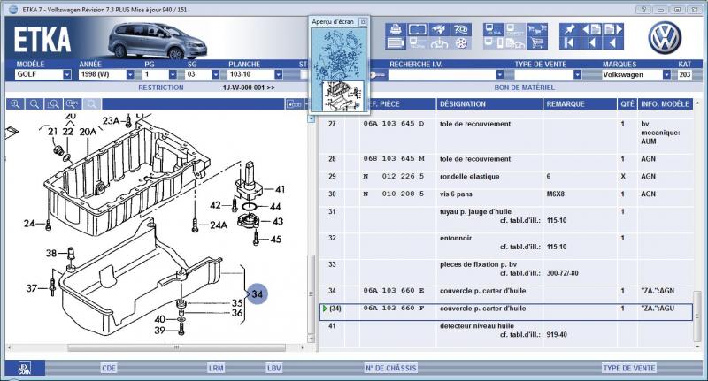The height and width of the screenshot is (381, 708).
Task: Click the binoculars search icon
Action: pos(438,29)
